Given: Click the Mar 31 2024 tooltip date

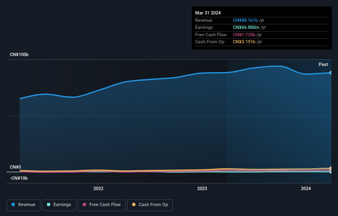Looking at the screenshot, I should pos(208,13).
